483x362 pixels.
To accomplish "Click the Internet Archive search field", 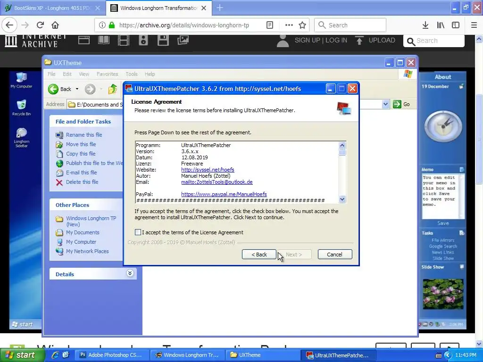I will click(x=434, y=41).
